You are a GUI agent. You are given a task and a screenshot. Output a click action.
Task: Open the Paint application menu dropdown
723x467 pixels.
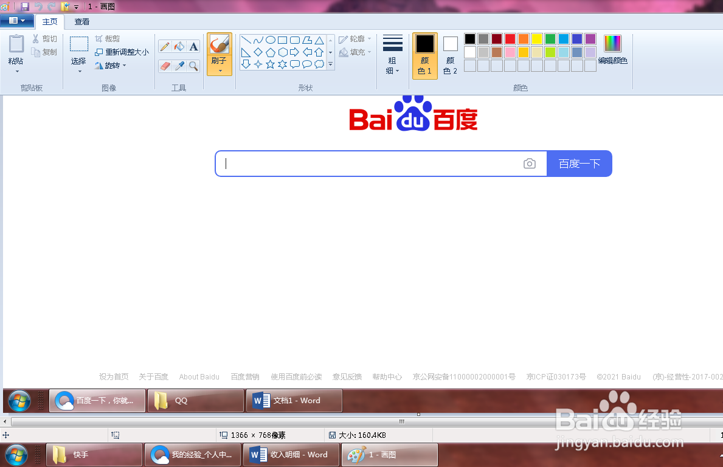click(17, 21)
